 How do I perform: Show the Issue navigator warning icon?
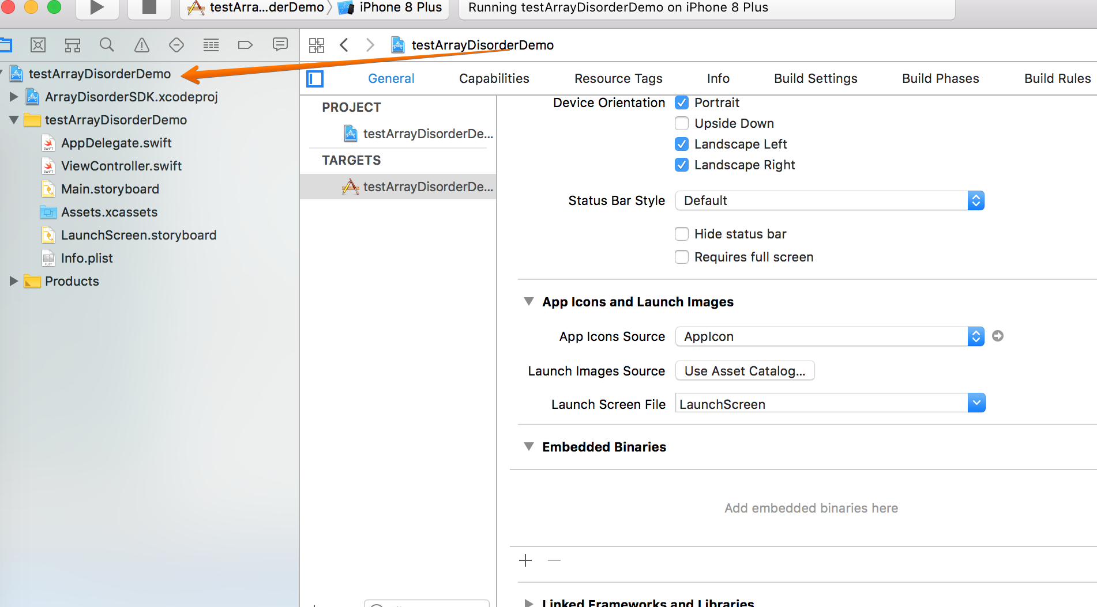tap(141, 45)
